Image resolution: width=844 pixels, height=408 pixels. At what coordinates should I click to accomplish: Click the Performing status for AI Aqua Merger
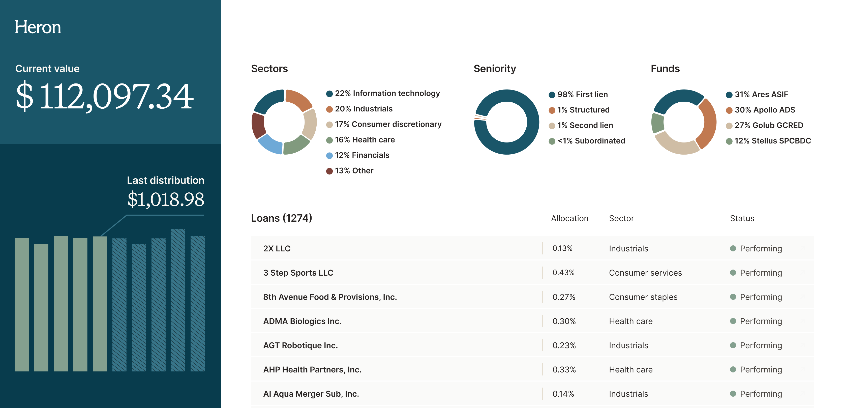[756, 394]
